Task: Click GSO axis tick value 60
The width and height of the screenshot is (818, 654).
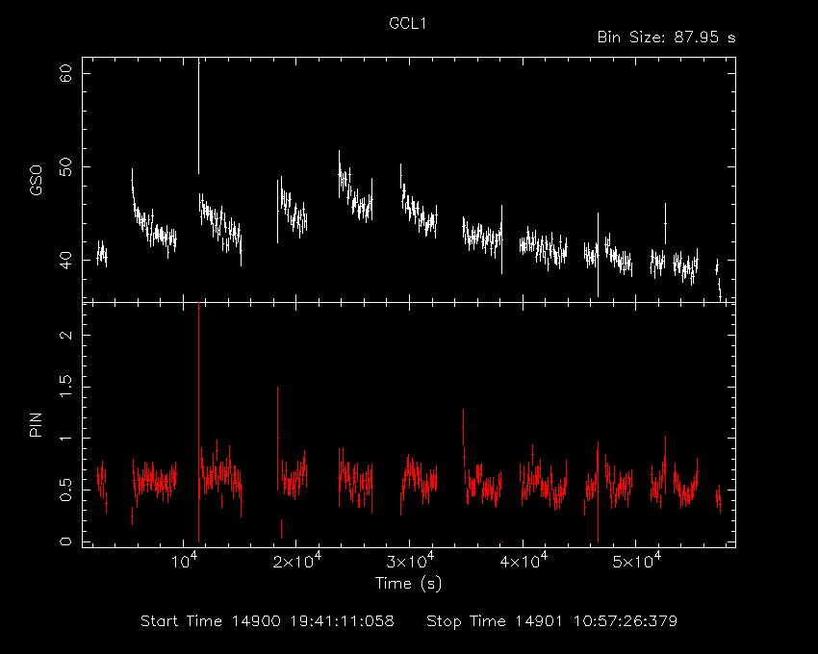Action: coord(66,73)
